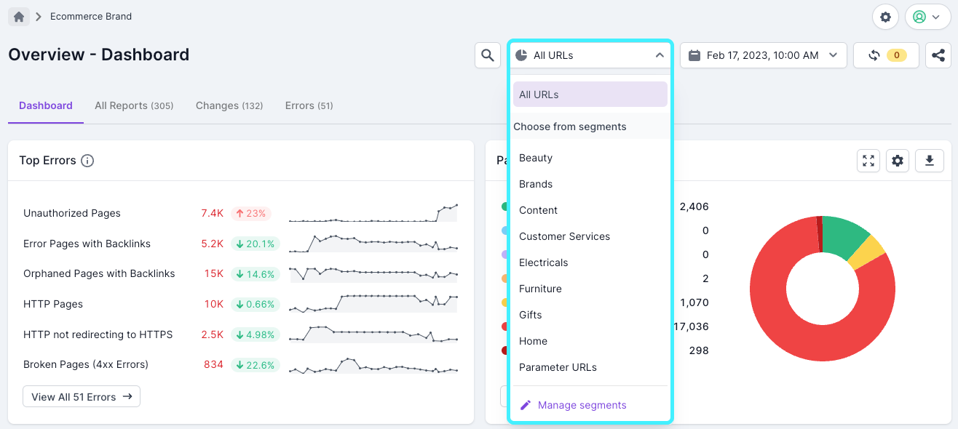Click the search magnifier icon

[x=488, y=55]
